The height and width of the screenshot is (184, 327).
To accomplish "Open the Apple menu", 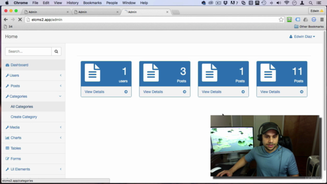I will coord(7,3).
